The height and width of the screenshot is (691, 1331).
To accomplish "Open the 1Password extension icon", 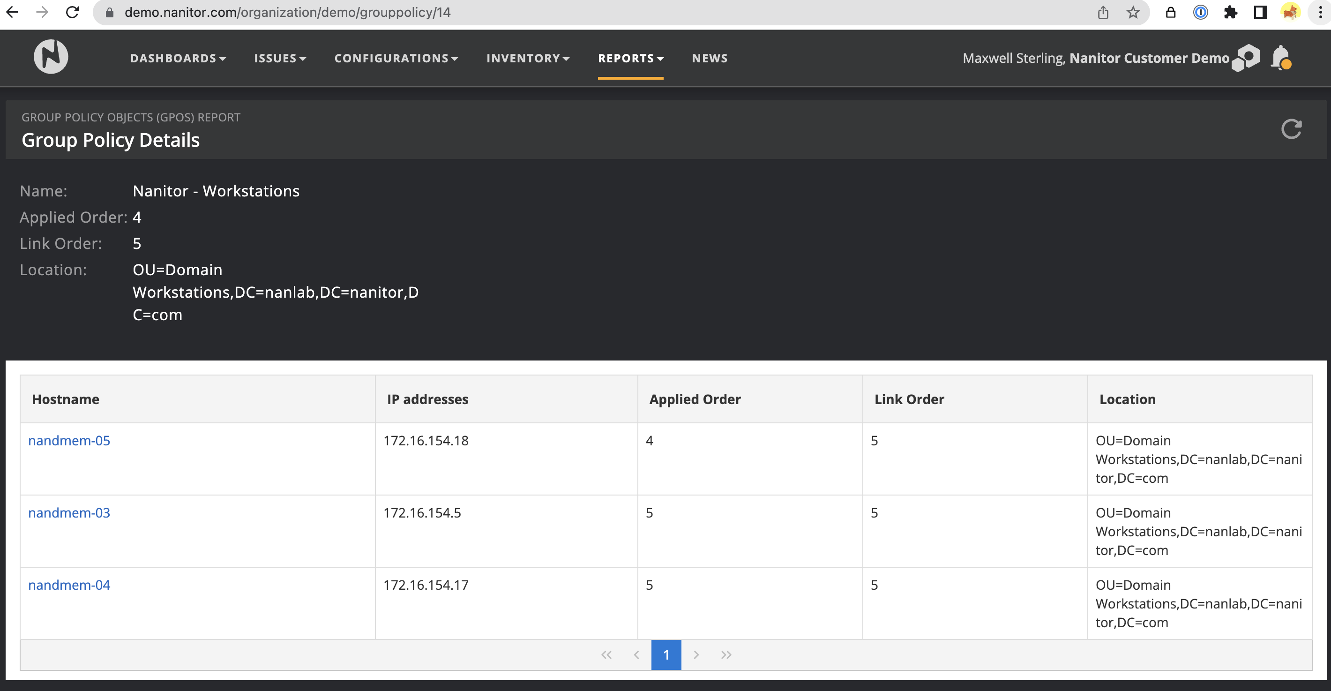I will point(1200,12).
